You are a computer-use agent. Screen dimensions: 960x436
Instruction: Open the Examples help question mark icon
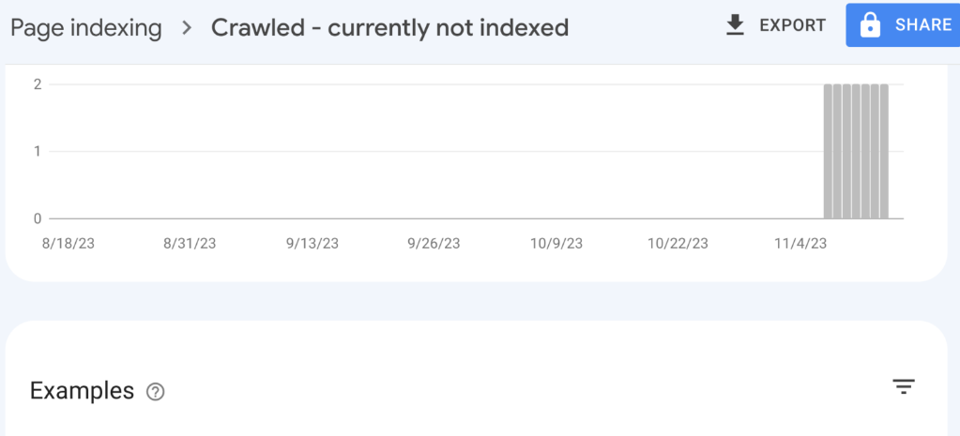tap(156, 392)
